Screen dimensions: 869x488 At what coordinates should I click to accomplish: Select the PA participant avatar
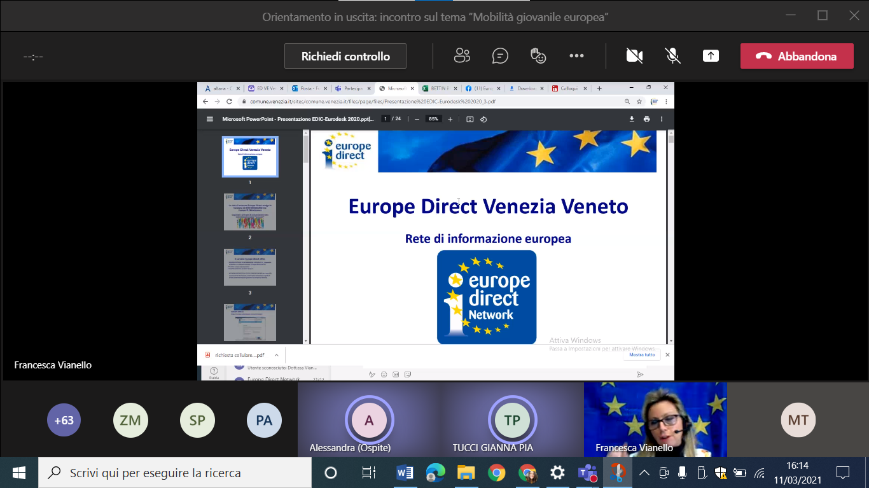[264, 420]
